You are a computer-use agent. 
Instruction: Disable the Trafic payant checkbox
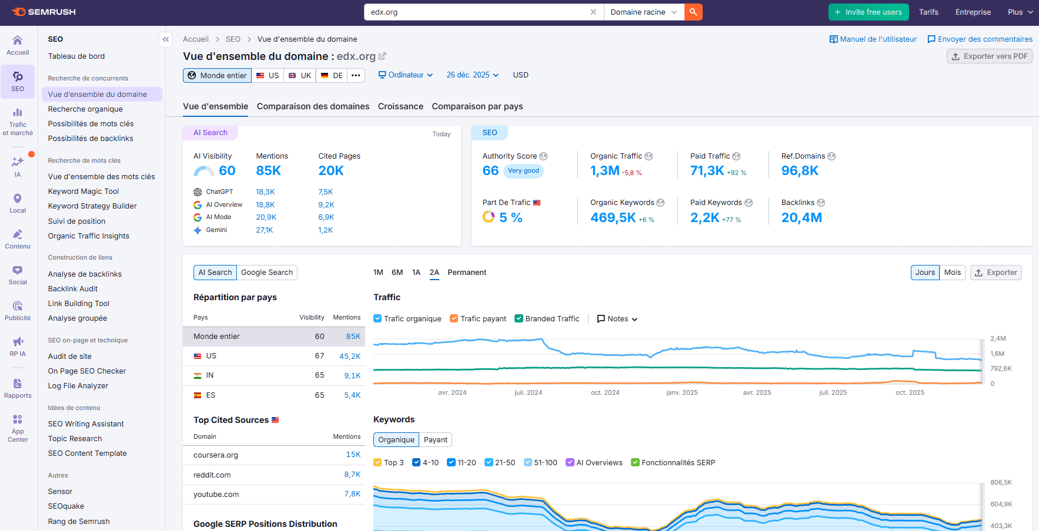(x=454, y=318)
